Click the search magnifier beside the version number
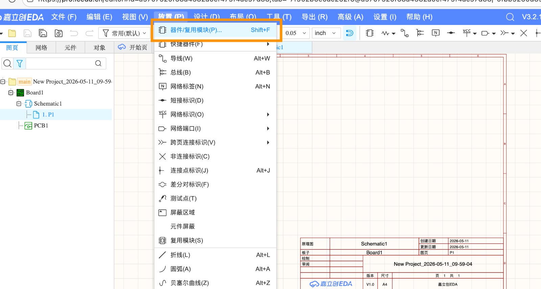The width and height of the screenshot is (541, 289). [x=510, y=17]
